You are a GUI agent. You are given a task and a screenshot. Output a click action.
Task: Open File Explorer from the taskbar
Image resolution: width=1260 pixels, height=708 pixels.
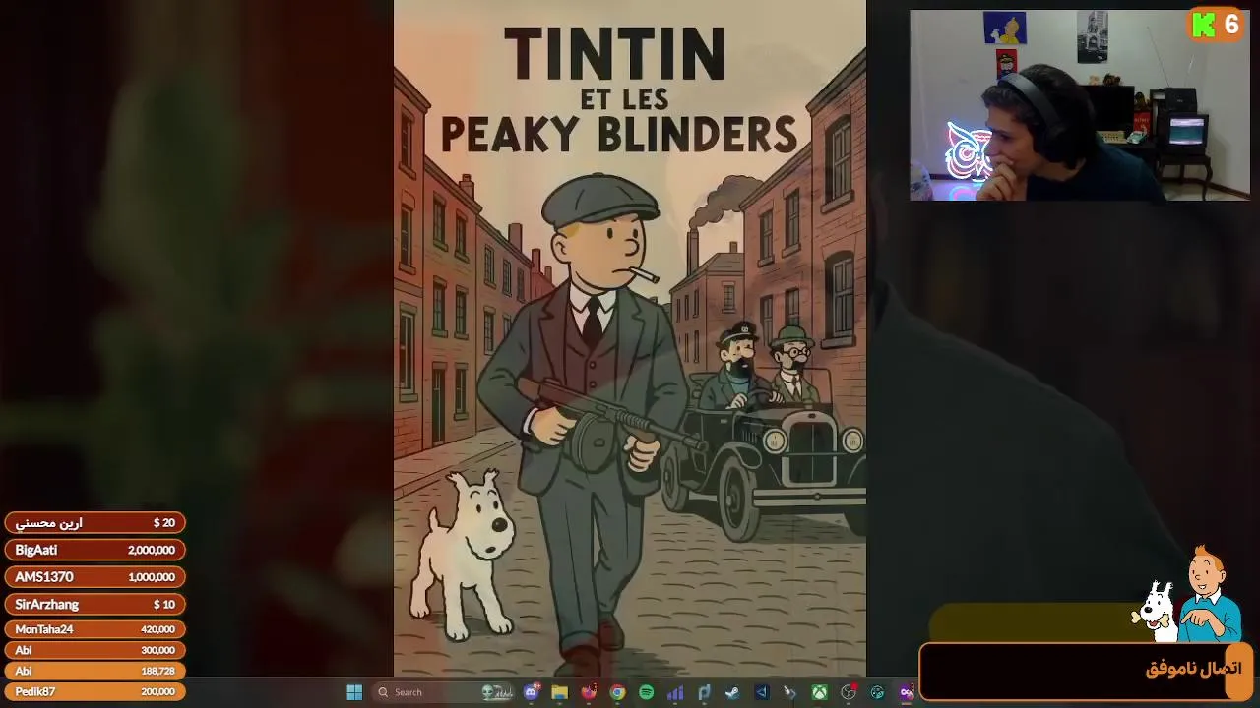click(559, 692)
